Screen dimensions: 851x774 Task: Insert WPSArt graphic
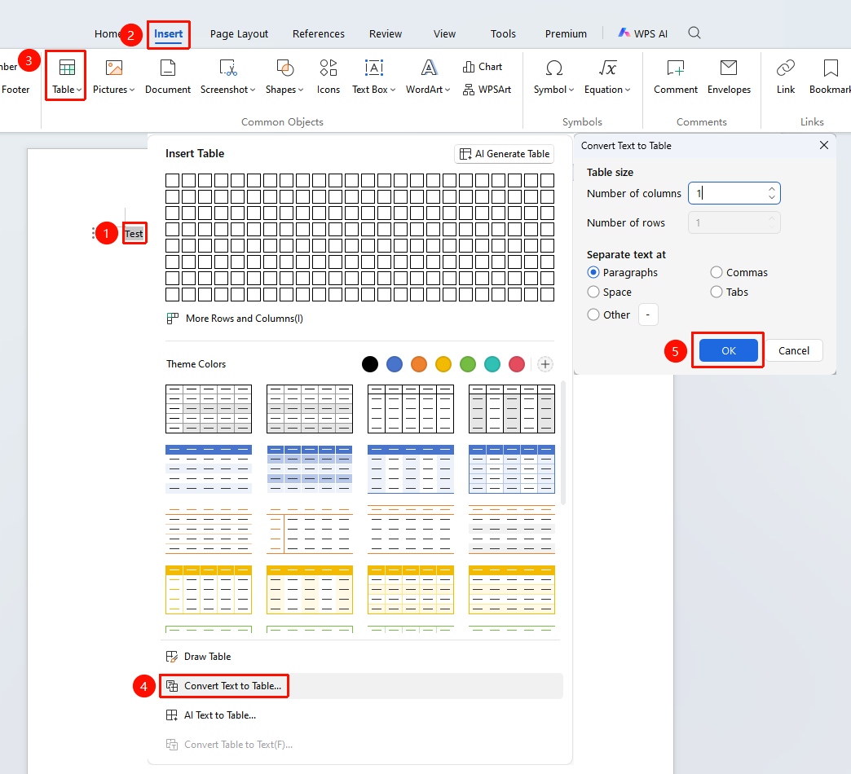point(487,90)
